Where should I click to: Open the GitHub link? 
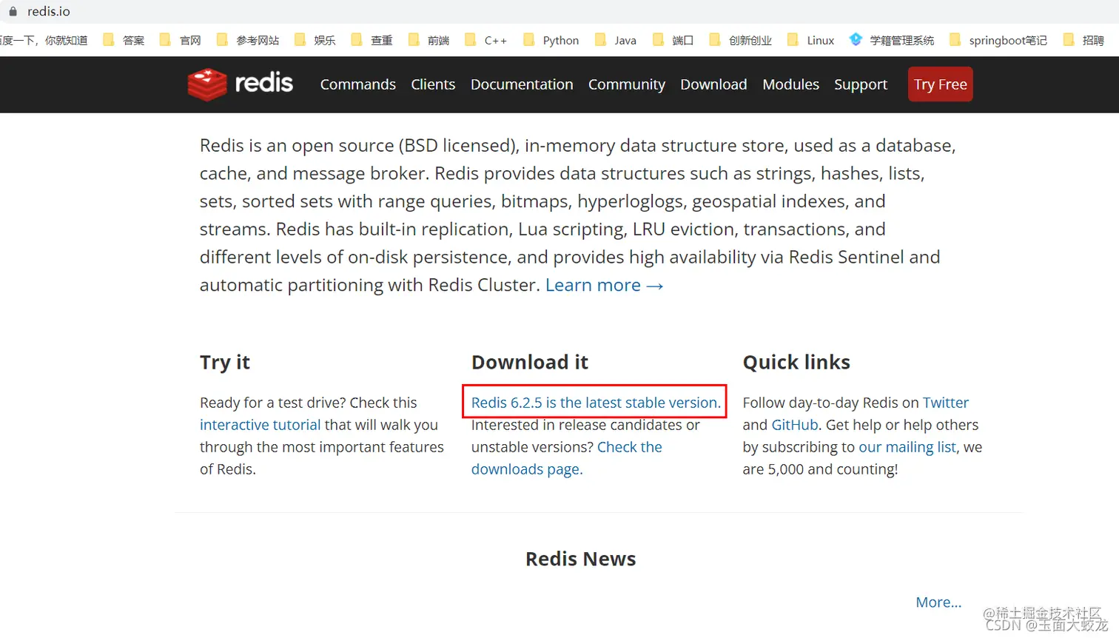pos(795,425)
